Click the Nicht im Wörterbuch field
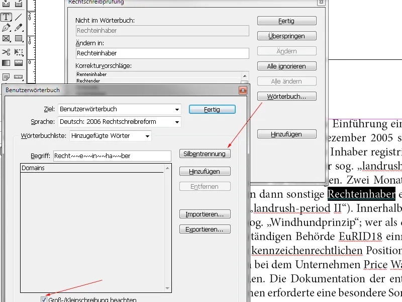Viewport: 402px width, 302px height. [x=162, y=31]
